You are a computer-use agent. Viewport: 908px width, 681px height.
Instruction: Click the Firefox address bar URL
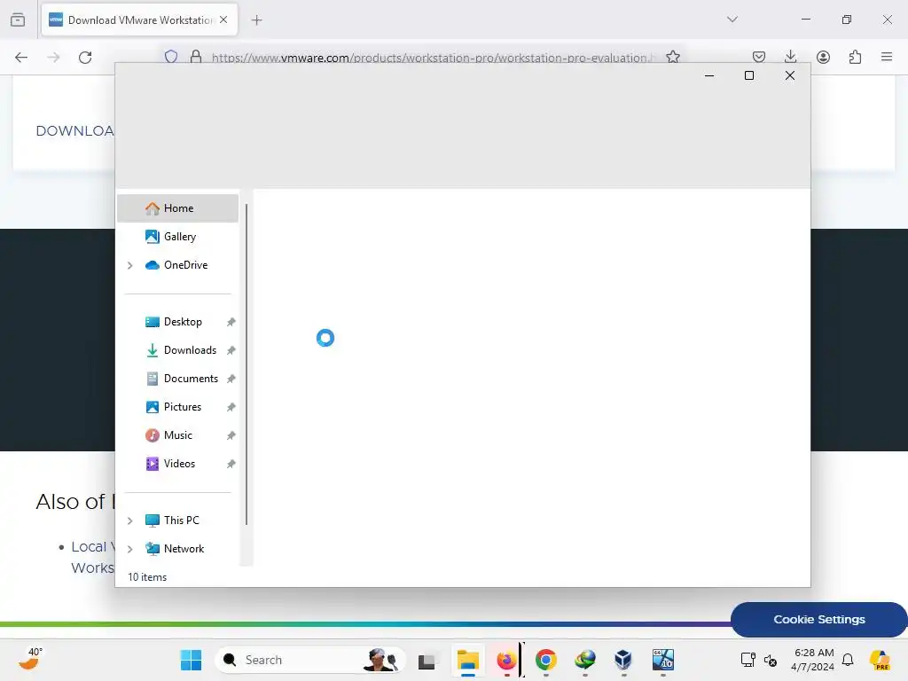pos(433,58)
